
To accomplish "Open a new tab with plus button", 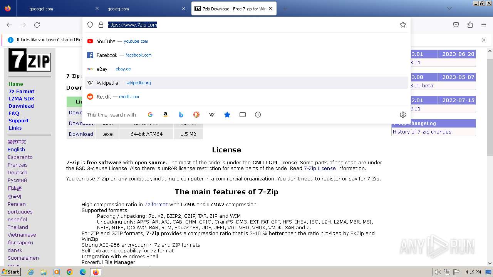I will (x=285, y=8).
